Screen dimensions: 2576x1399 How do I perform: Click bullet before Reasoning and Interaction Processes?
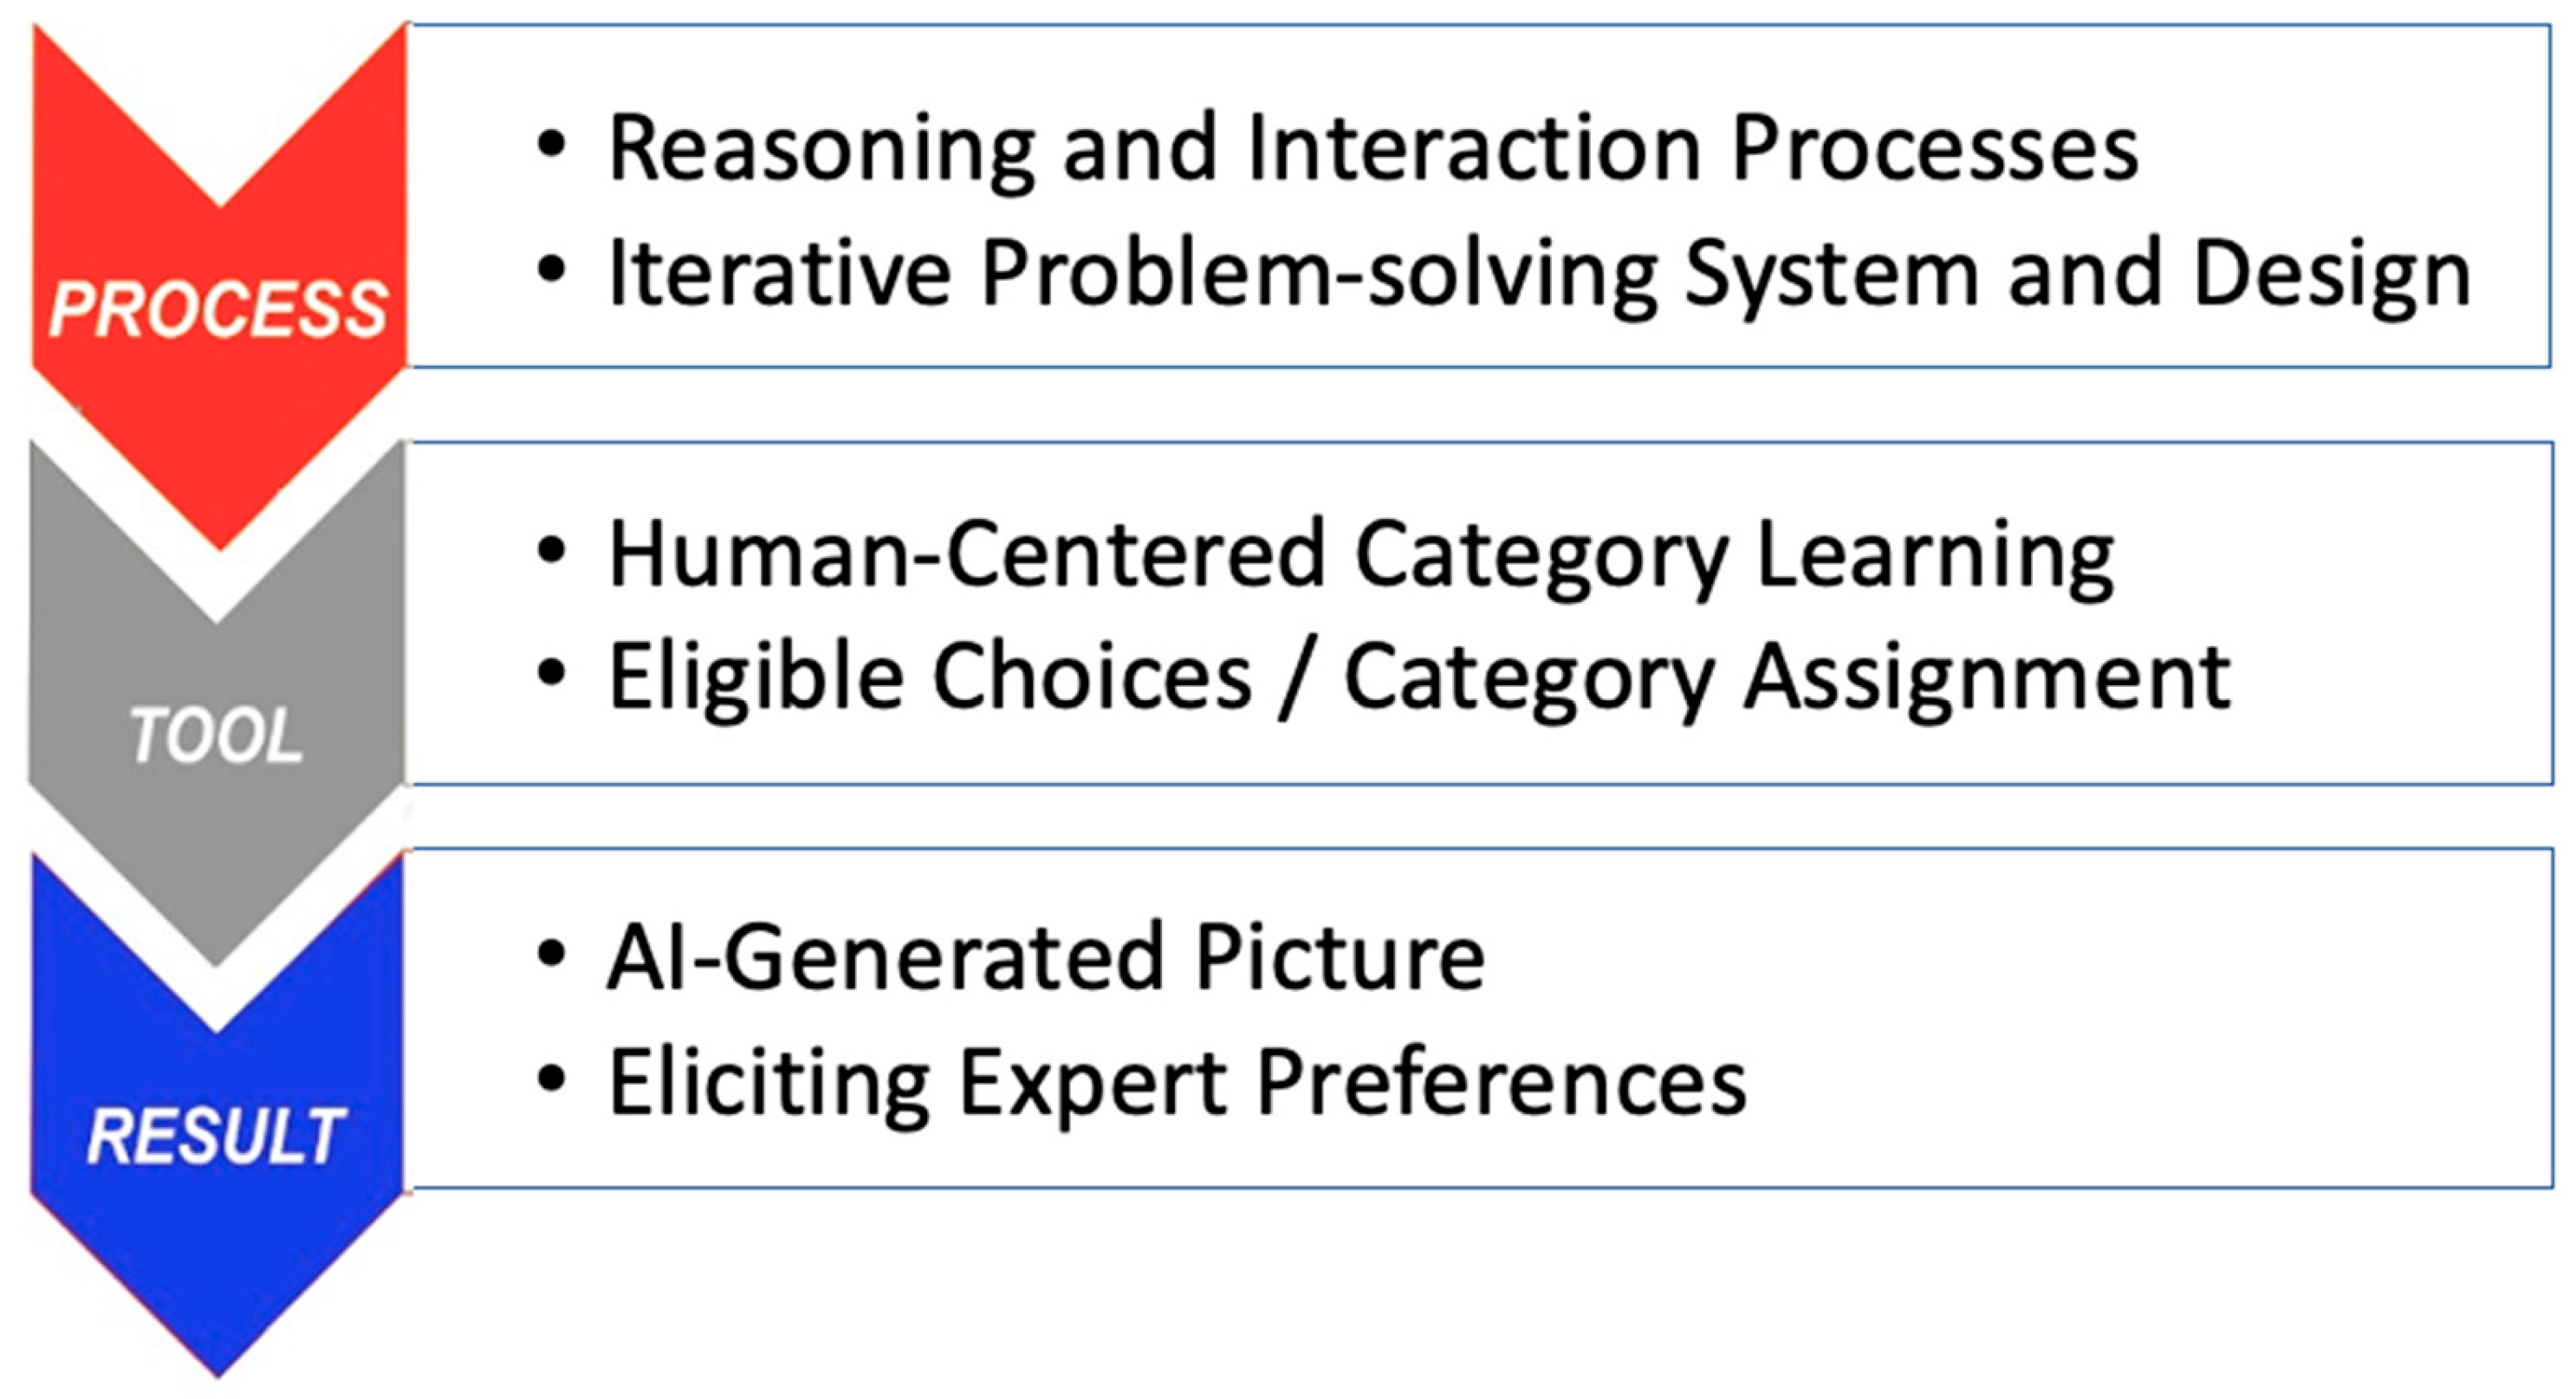(551, 146)
